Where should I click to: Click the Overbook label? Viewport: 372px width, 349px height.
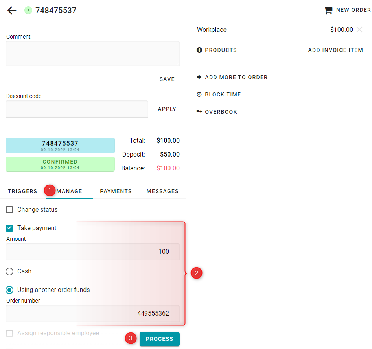pos(221,112)
